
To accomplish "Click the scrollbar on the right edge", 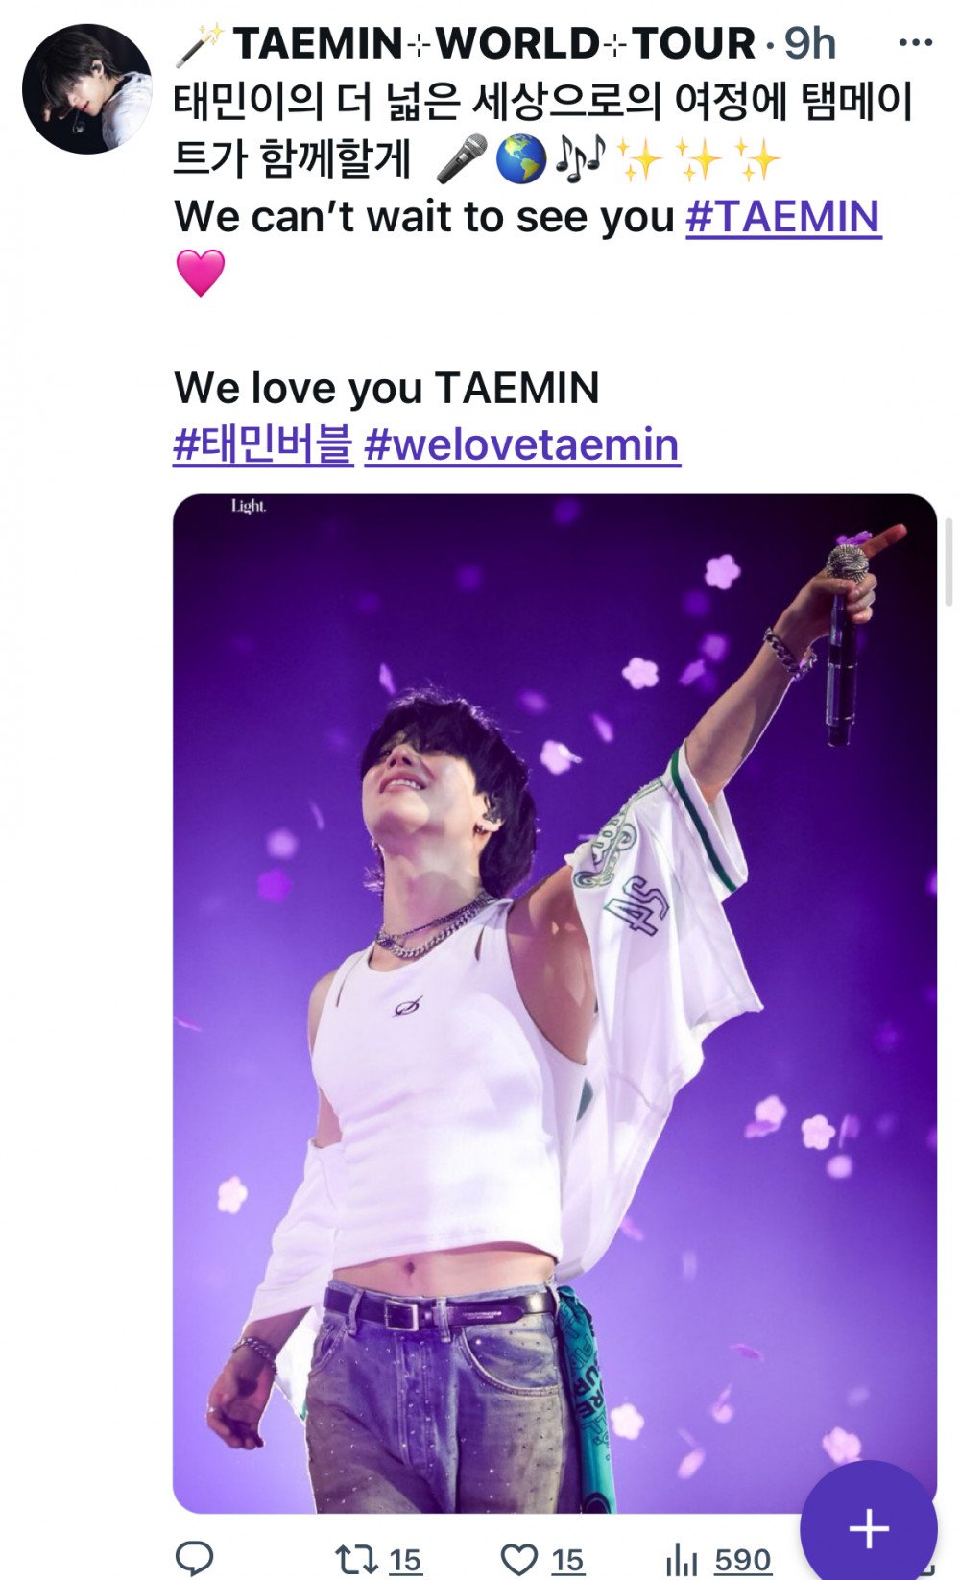I will (948, 562).
